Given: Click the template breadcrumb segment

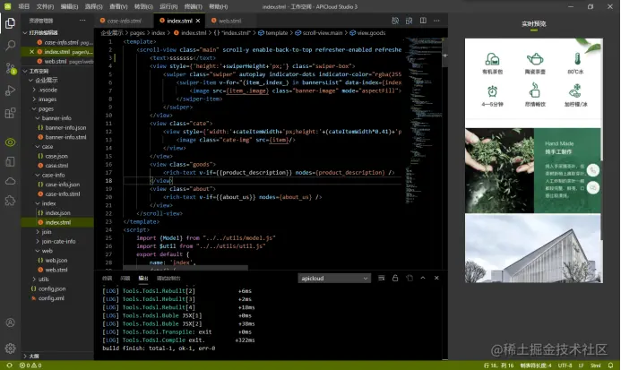Looking at the screenshot, I should click(273, 33).
